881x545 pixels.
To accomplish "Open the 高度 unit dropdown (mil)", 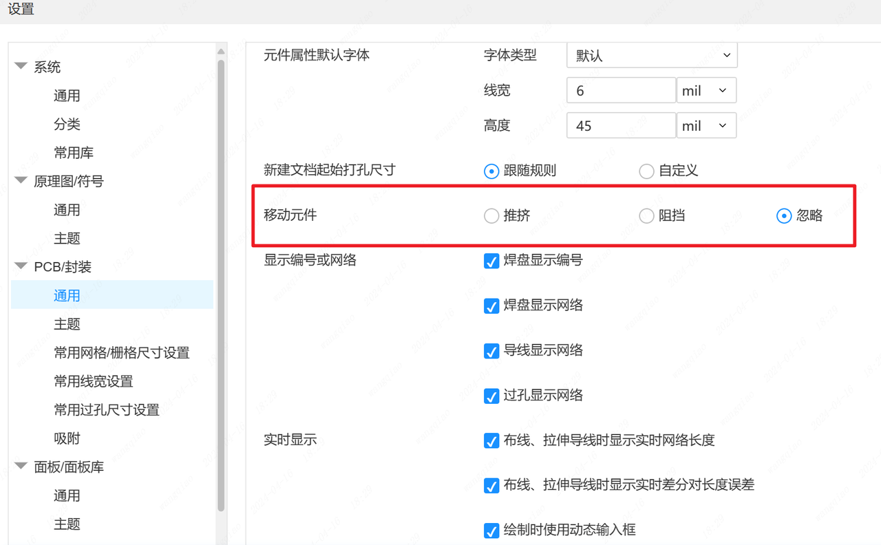I will 706,125.
